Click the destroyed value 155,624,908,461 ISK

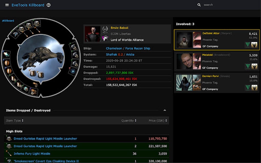pyautogui.click(x=122, y=79)
